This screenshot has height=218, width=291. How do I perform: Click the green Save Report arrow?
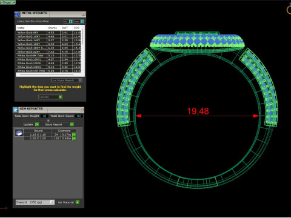pos(72,124)
